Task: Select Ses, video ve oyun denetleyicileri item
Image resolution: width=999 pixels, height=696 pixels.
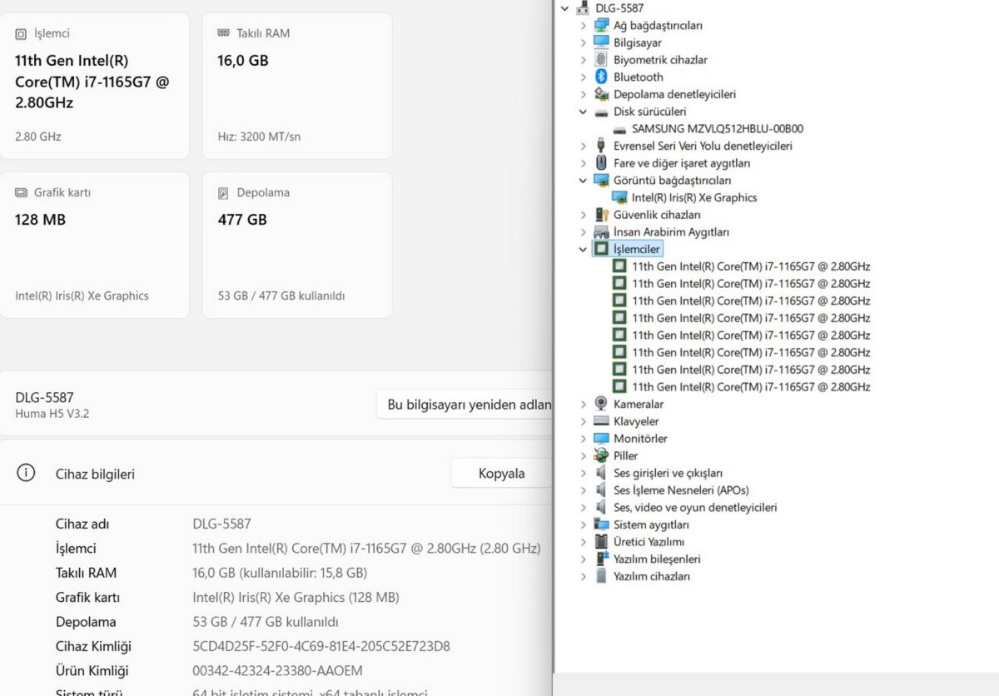Action: pyautogui.click(x=695, y=507)
